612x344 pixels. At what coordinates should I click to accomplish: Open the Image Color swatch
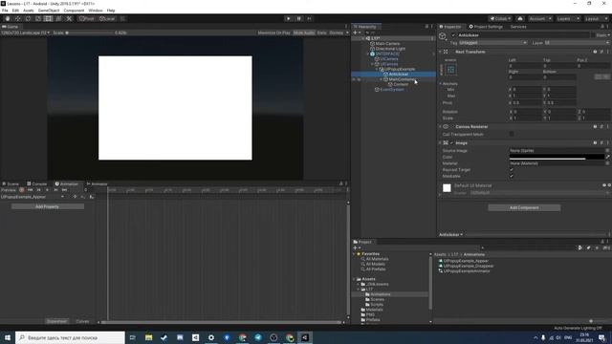557,157
